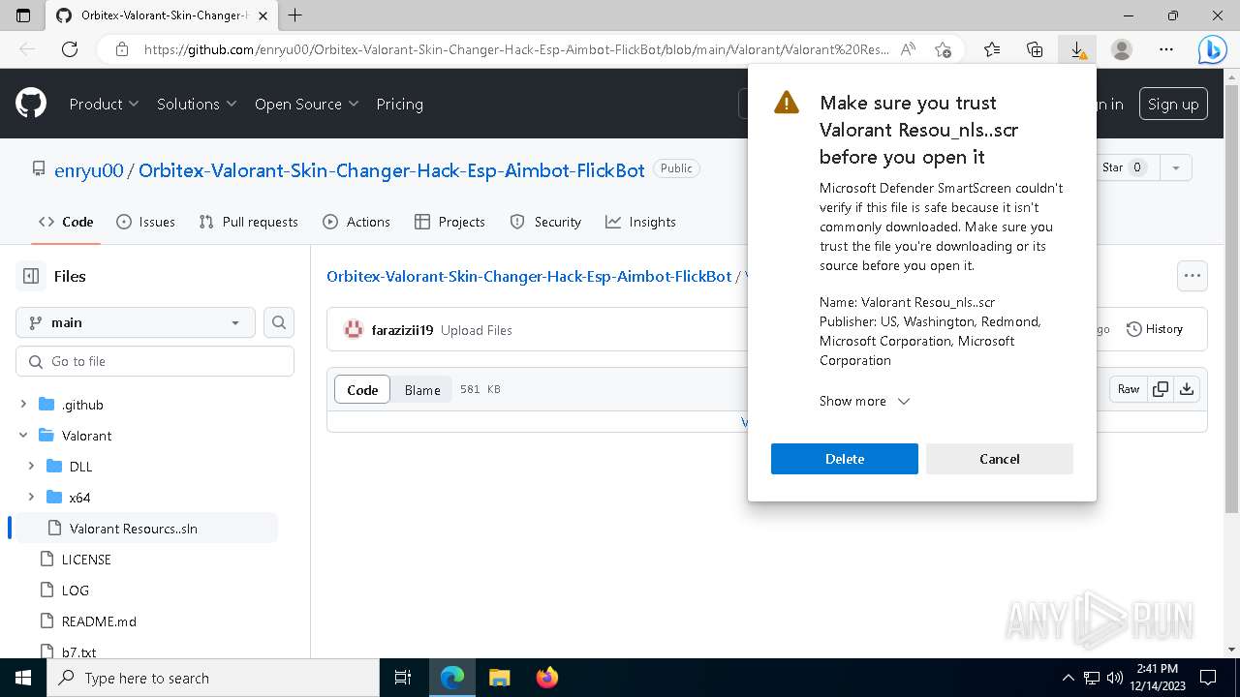
Task: Select Code view toggle
Action: [362, 389]
